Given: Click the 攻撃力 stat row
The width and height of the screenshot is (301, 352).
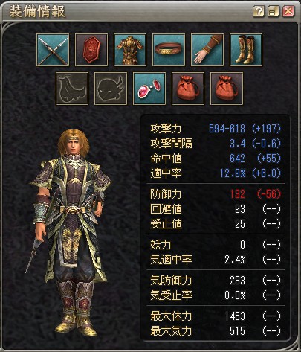Looking at the screenshot, I should (216, 129).
